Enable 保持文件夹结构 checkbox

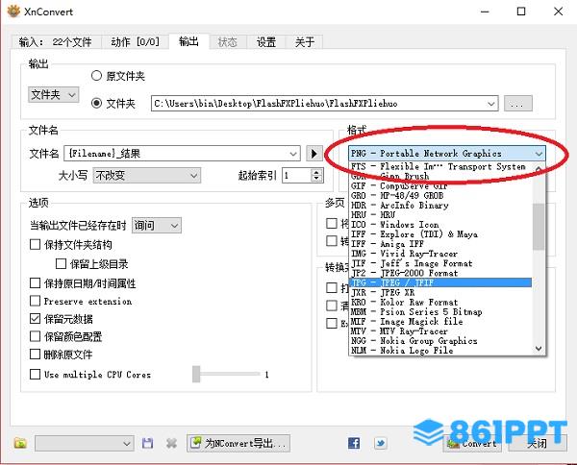(35, 244)
